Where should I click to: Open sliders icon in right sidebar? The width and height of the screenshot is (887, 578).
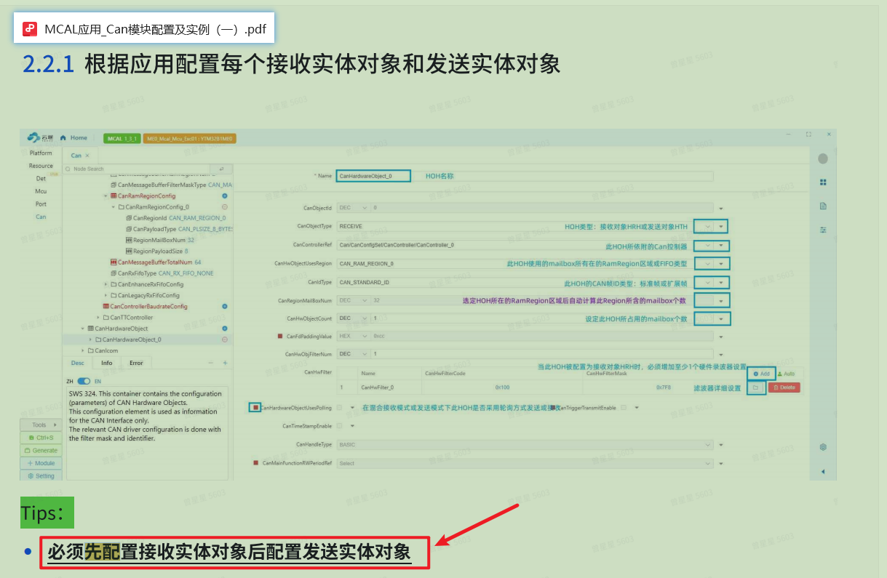click(x=823, y=229)
